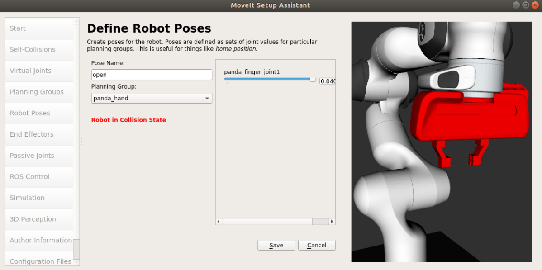Click the Pose Name input field

[x=151, y=74]
